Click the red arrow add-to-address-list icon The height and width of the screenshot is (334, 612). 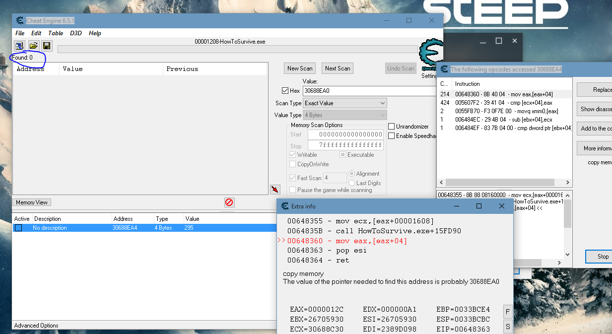275,190
